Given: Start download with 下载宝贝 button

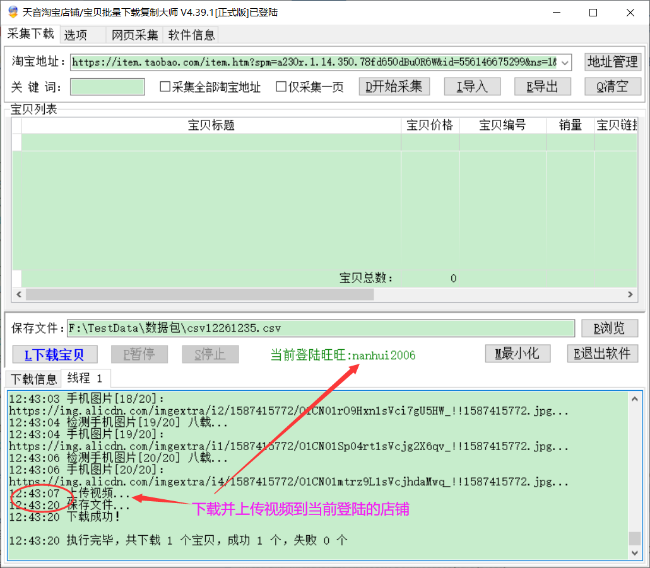Looking at the screenshot, I should pyautogui.click(x=55, y=354).
